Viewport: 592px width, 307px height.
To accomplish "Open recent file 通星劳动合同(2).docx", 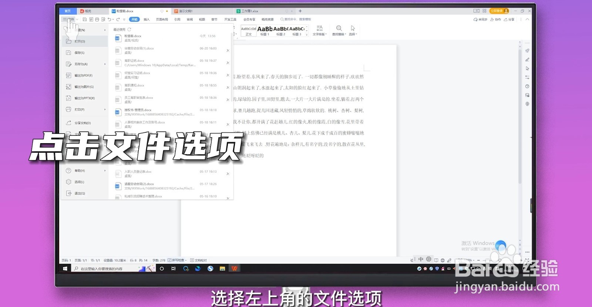I will coord(170,186).
